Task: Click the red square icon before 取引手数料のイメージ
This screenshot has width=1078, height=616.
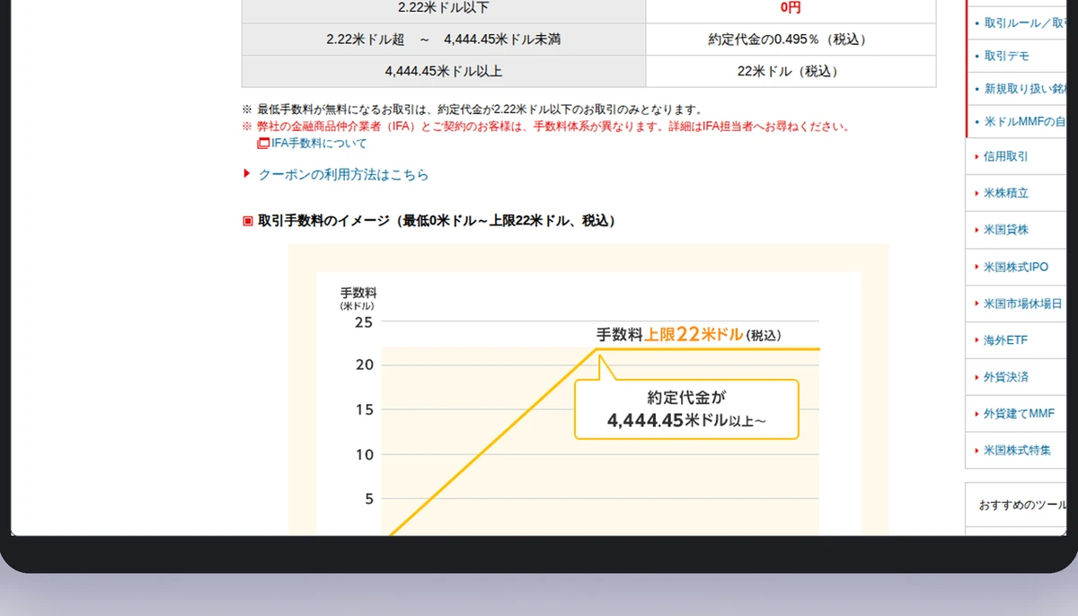Action: (x=248, y=221)
